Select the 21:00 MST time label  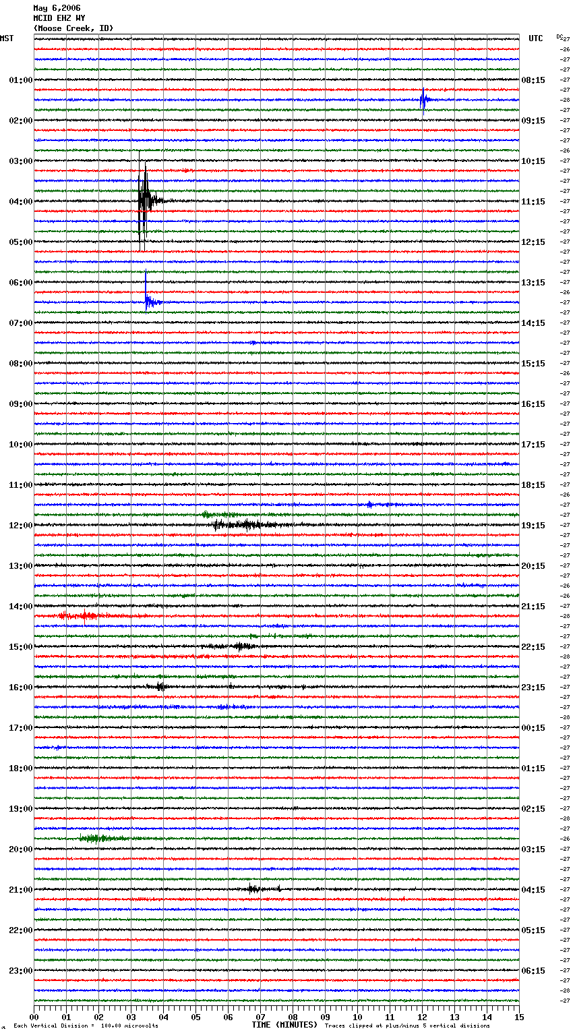(x=21, y=890)
